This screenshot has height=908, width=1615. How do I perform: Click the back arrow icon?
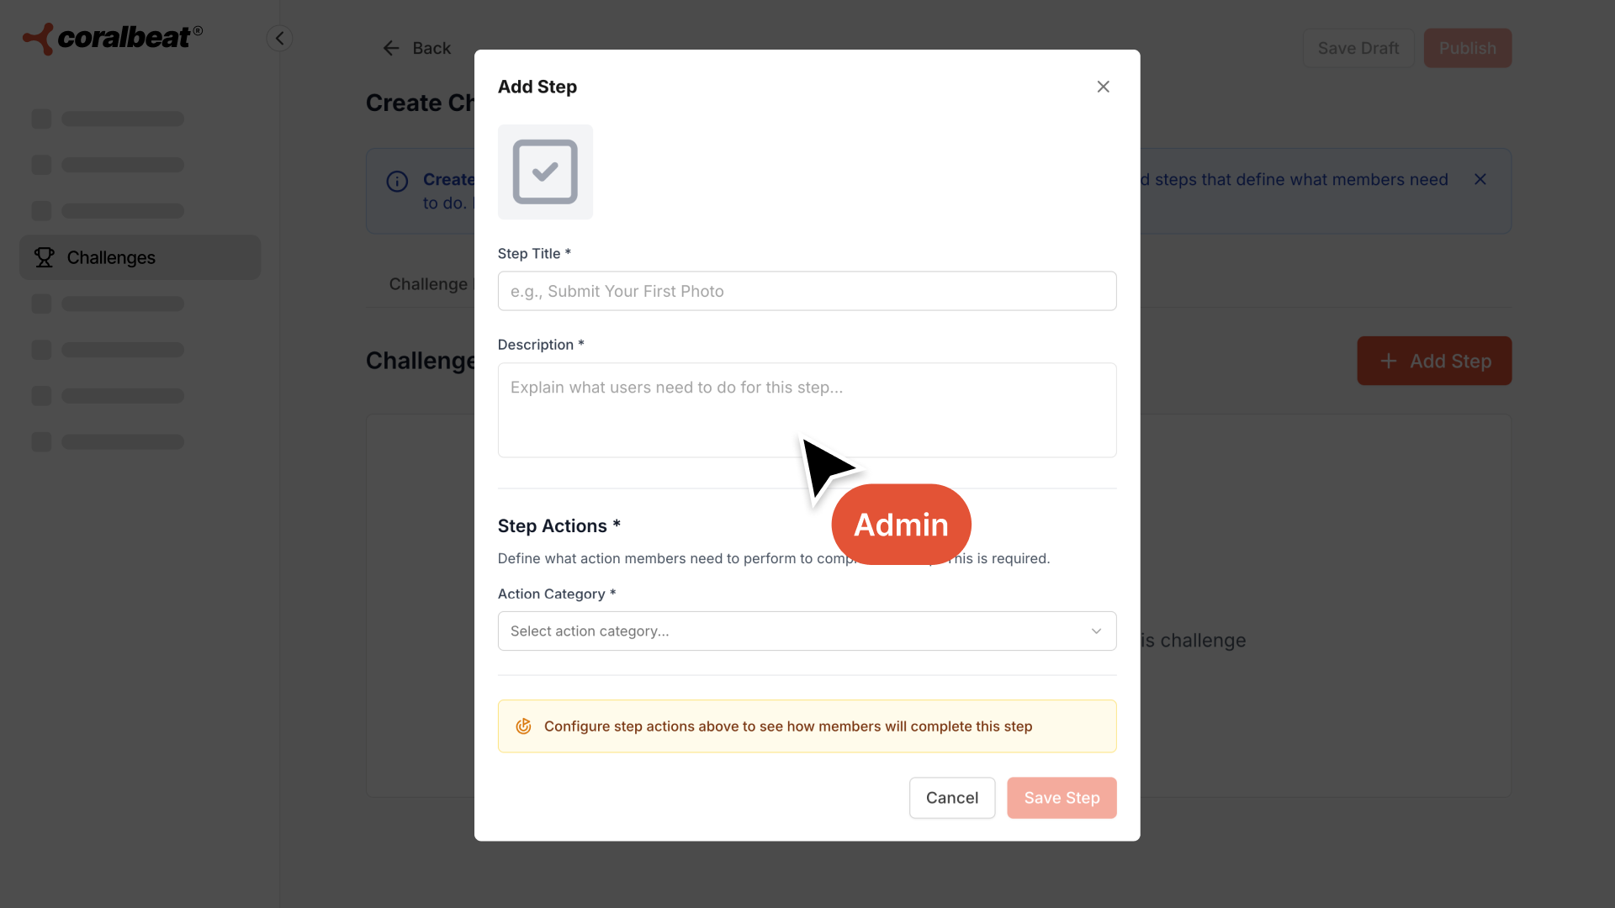pyautogui.click(x=391, y=49)
